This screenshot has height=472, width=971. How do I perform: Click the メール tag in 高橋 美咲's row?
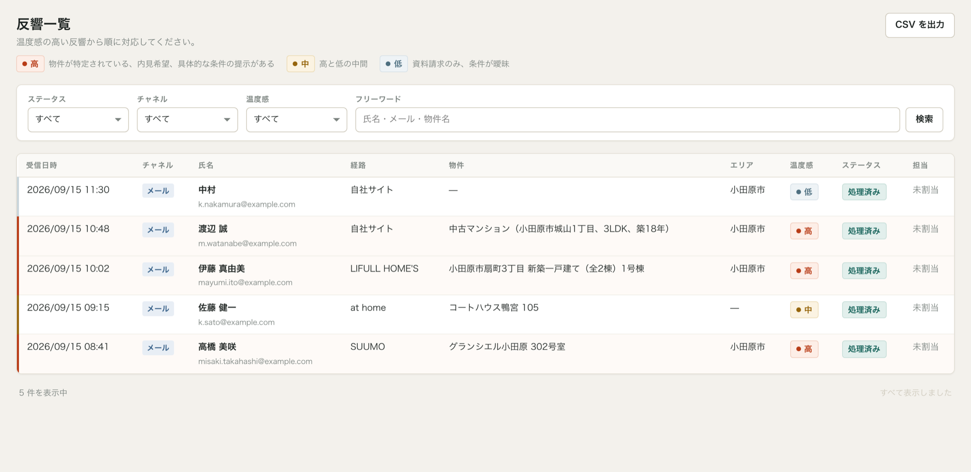tap(158, 348)
